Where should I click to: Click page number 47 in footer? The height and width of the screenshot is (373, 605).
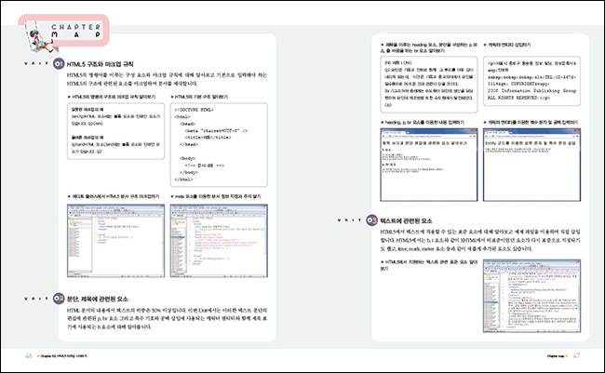point(576,355)
